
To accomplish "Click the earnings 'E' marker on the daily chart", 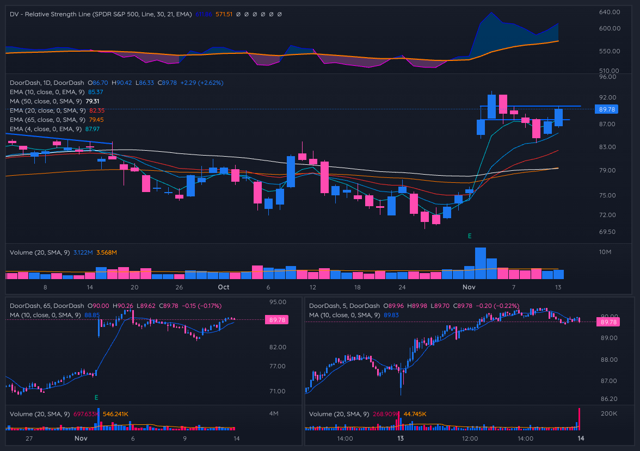I will click(469, 236).
